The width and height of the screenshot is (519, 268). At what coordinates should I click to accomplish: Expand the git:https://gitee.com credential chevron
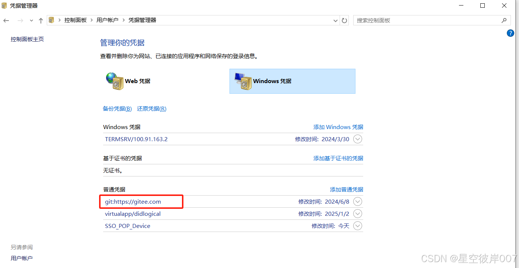[x=358, y=201]
